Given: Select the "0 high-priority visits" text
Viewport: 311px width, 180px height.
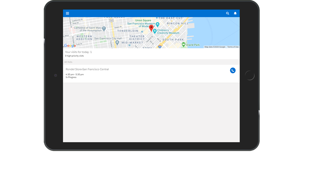Looking at the screenshot, I should click(74, 56).
